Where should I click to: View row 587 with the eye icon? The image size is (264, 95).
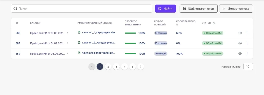tap(240, 43)
